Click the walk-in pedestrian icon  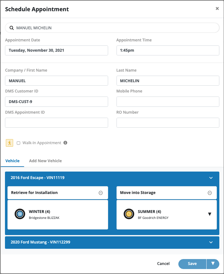pyautogui.click(x=9, y=143)
